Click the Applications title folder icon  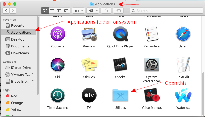pos(92,4)
